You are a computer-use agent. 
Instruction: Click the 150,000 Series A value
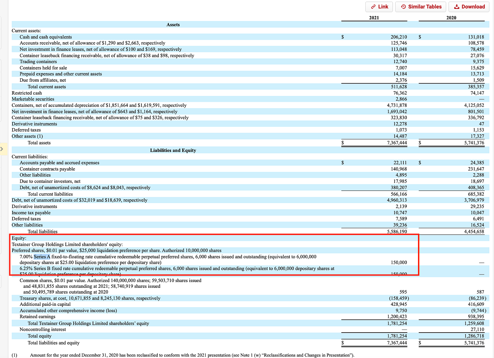[399, 262]
